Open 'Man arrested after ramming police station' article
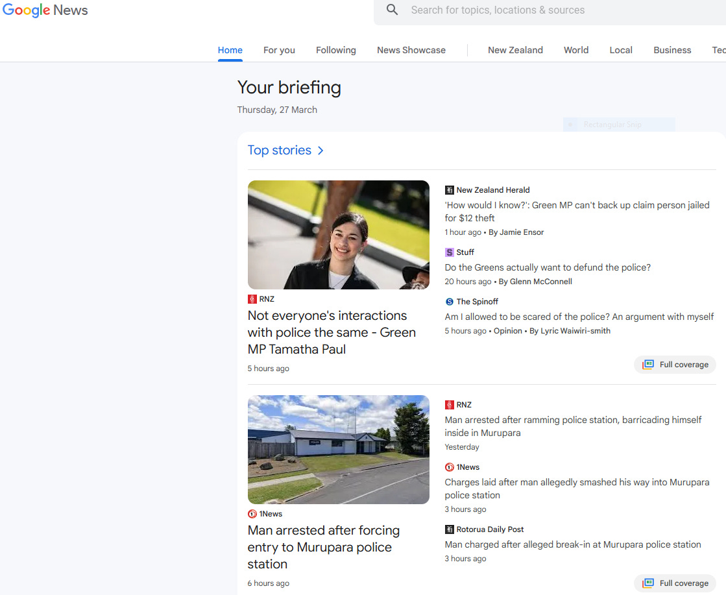Image resolution: width=726 pixels, height=595 pixels. coord(573,426)
